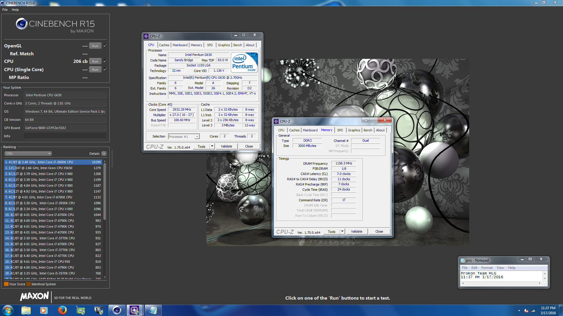This screenshot has width=563, height=316.
Task: Click the CPU-Z taskbar icon
Action: [x=135, y=310]
